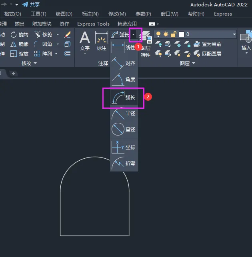
Task: Switch to the 附加模块 ribbon tab
Action: (42, 24)
